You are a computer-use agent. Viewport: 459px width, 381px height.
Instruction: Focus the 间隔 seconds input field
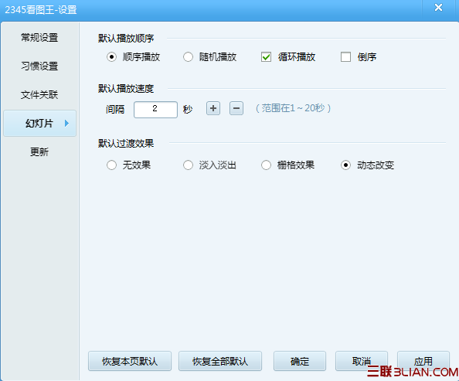tap(155, 110)
